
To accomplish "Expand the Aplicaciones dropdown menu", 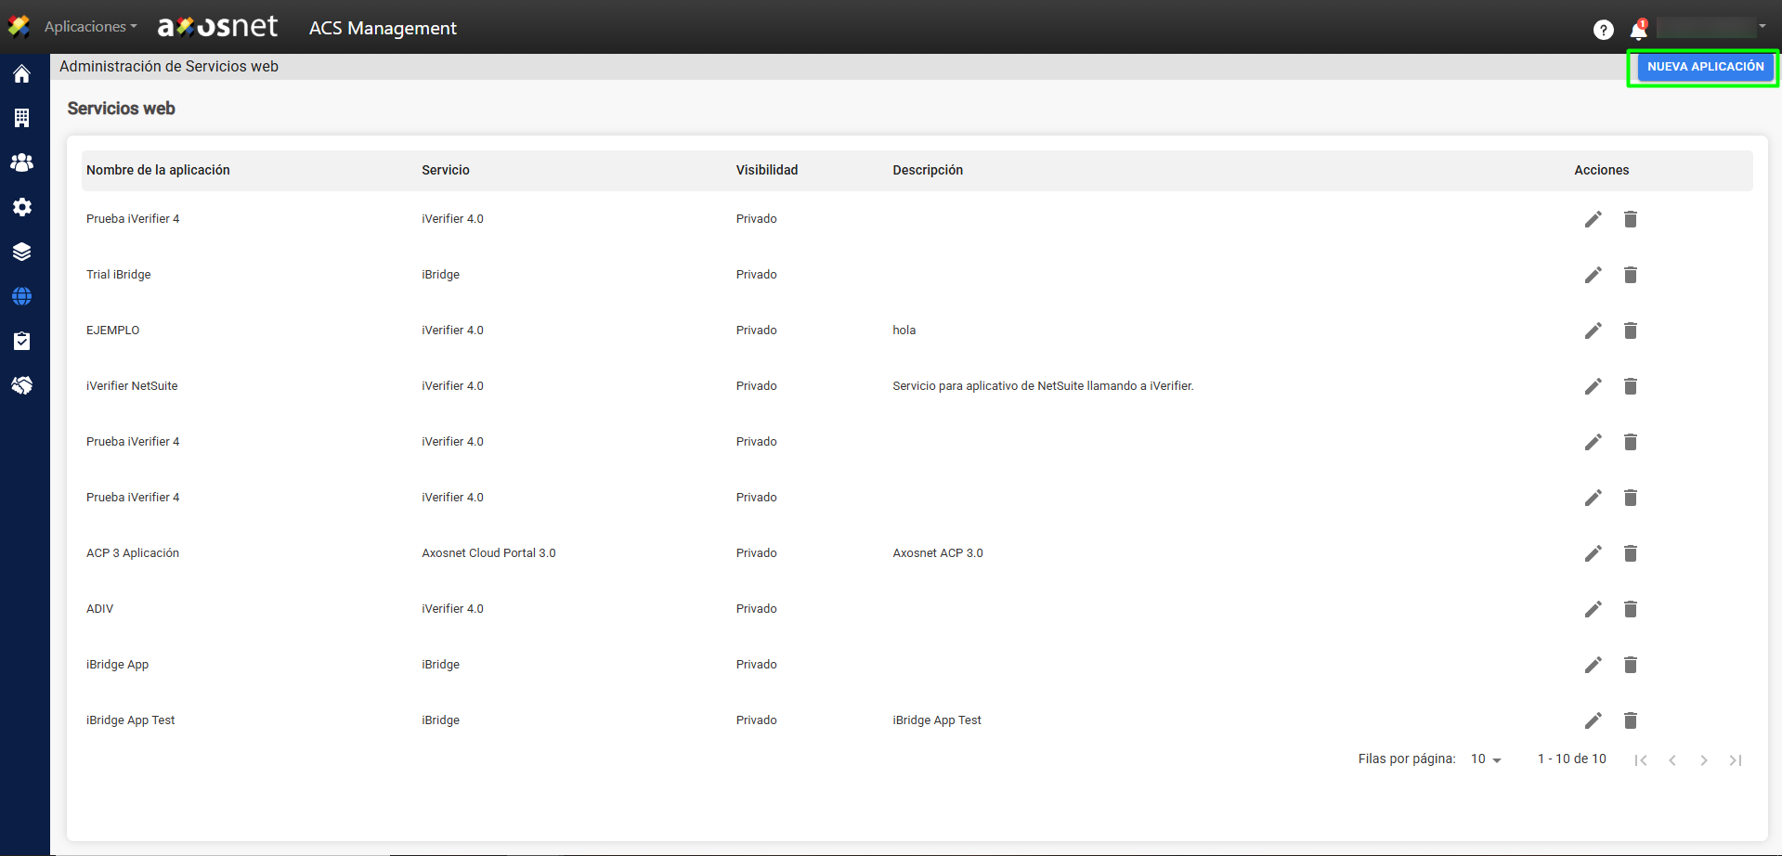I will [x=90, y=27].
